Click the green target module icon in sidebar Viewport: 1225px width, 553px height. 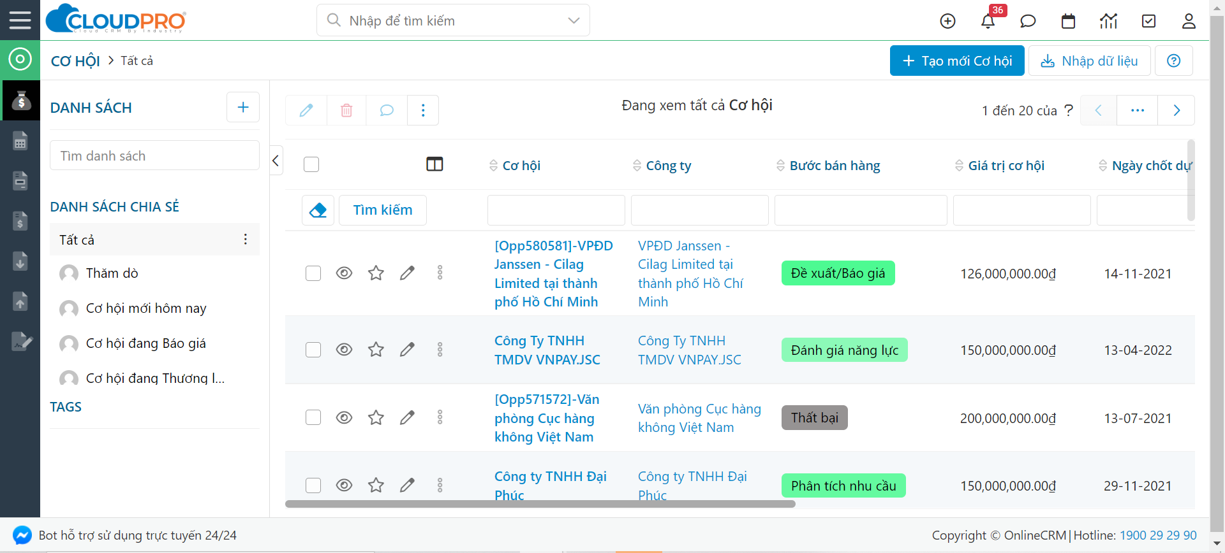click(20, 60)
